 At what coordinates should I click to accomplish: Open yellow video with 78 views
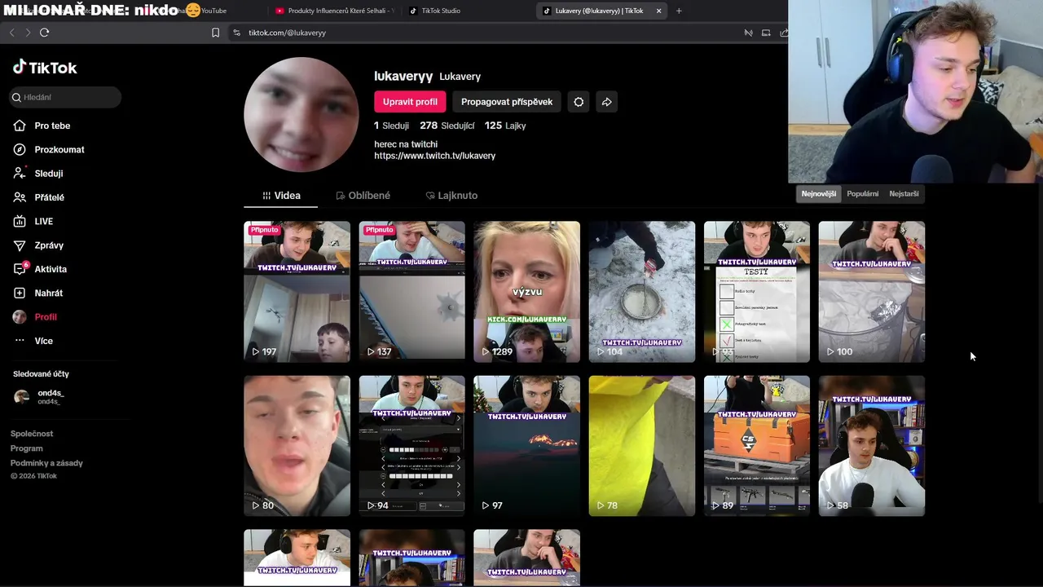(641, 445)
